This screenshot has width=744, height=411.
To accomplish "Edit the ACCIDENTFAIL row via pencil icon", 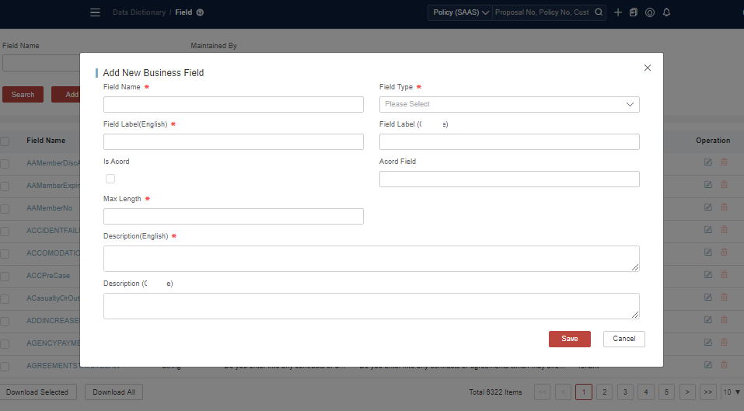I will (708, 229).
